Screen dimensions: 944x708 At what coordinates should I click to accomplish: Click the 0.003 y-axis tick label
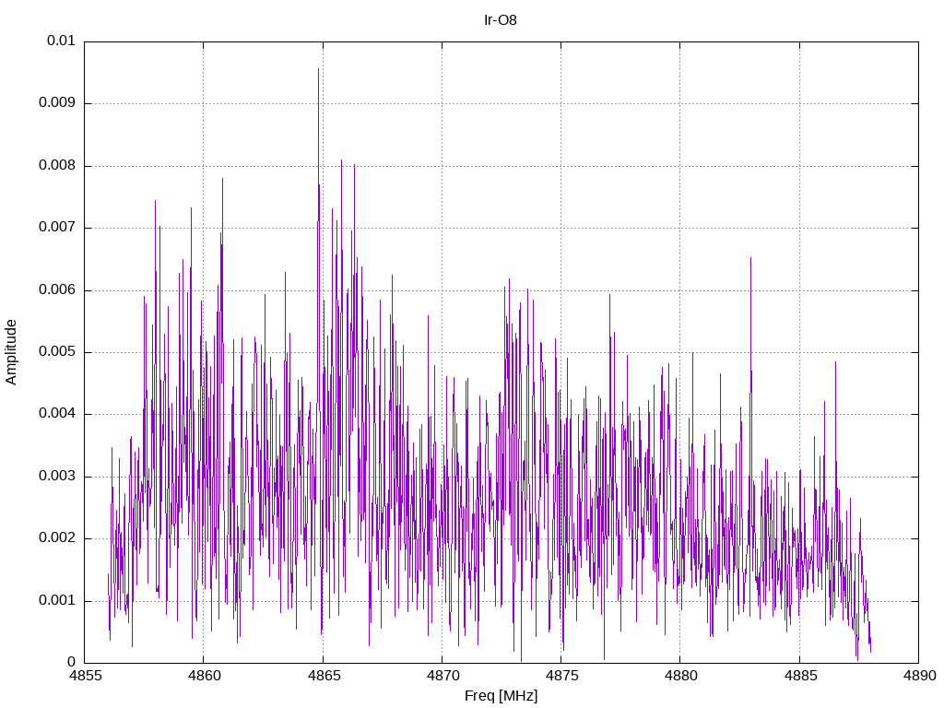[57, 477]
